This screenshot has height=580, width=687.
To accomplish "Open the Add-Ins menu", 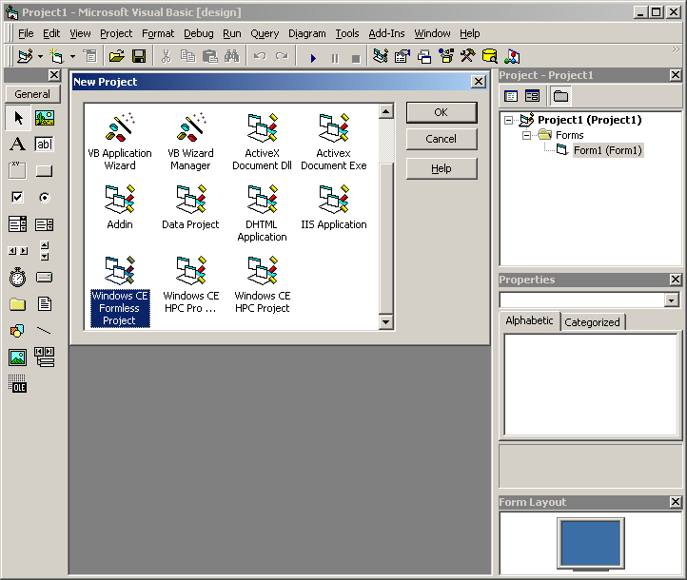I will pyautogui.click(x=386, y=33).
